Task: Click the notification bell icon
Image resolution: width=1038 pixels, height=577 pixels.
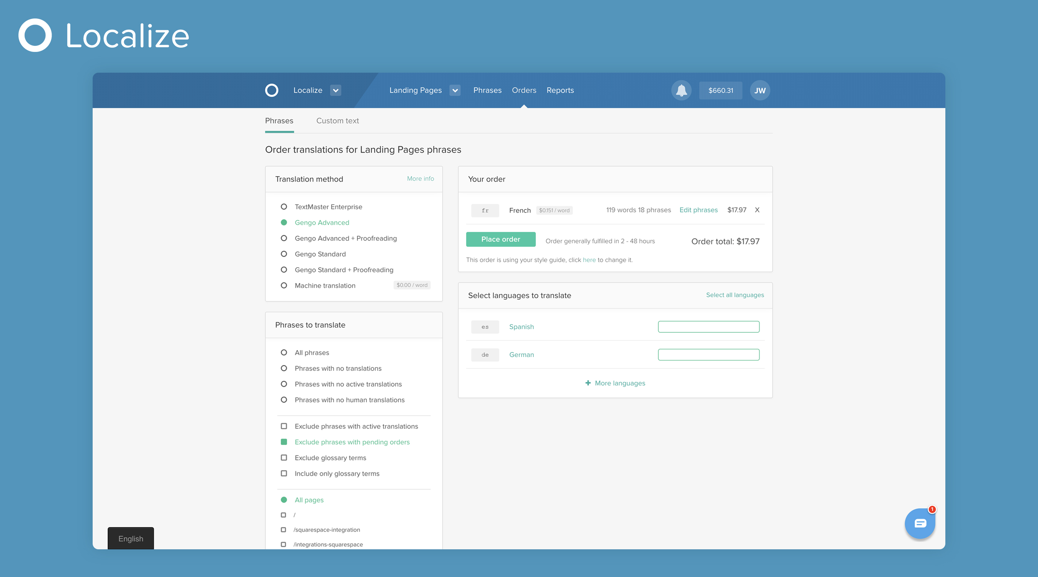Action: coord(681,90)
